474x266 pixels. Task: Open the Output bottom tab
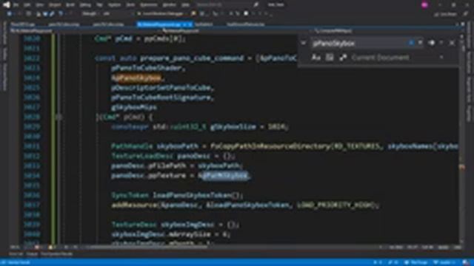[32, 254]
